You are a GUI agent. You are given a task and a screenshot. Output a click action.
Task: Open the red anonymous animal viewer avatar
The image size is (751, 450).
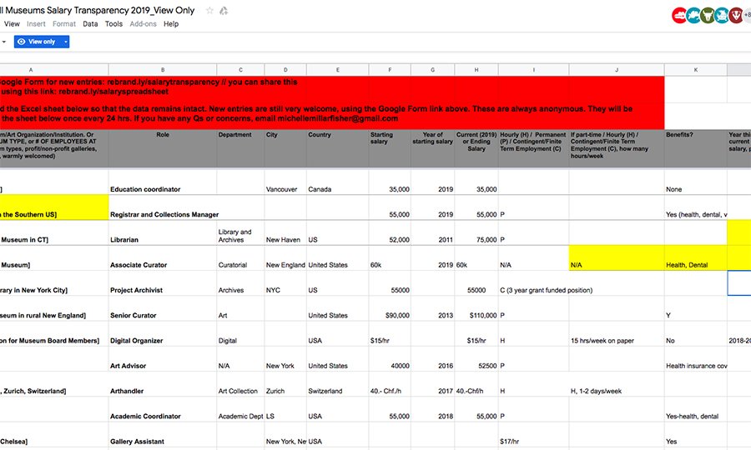pos(679,15)
